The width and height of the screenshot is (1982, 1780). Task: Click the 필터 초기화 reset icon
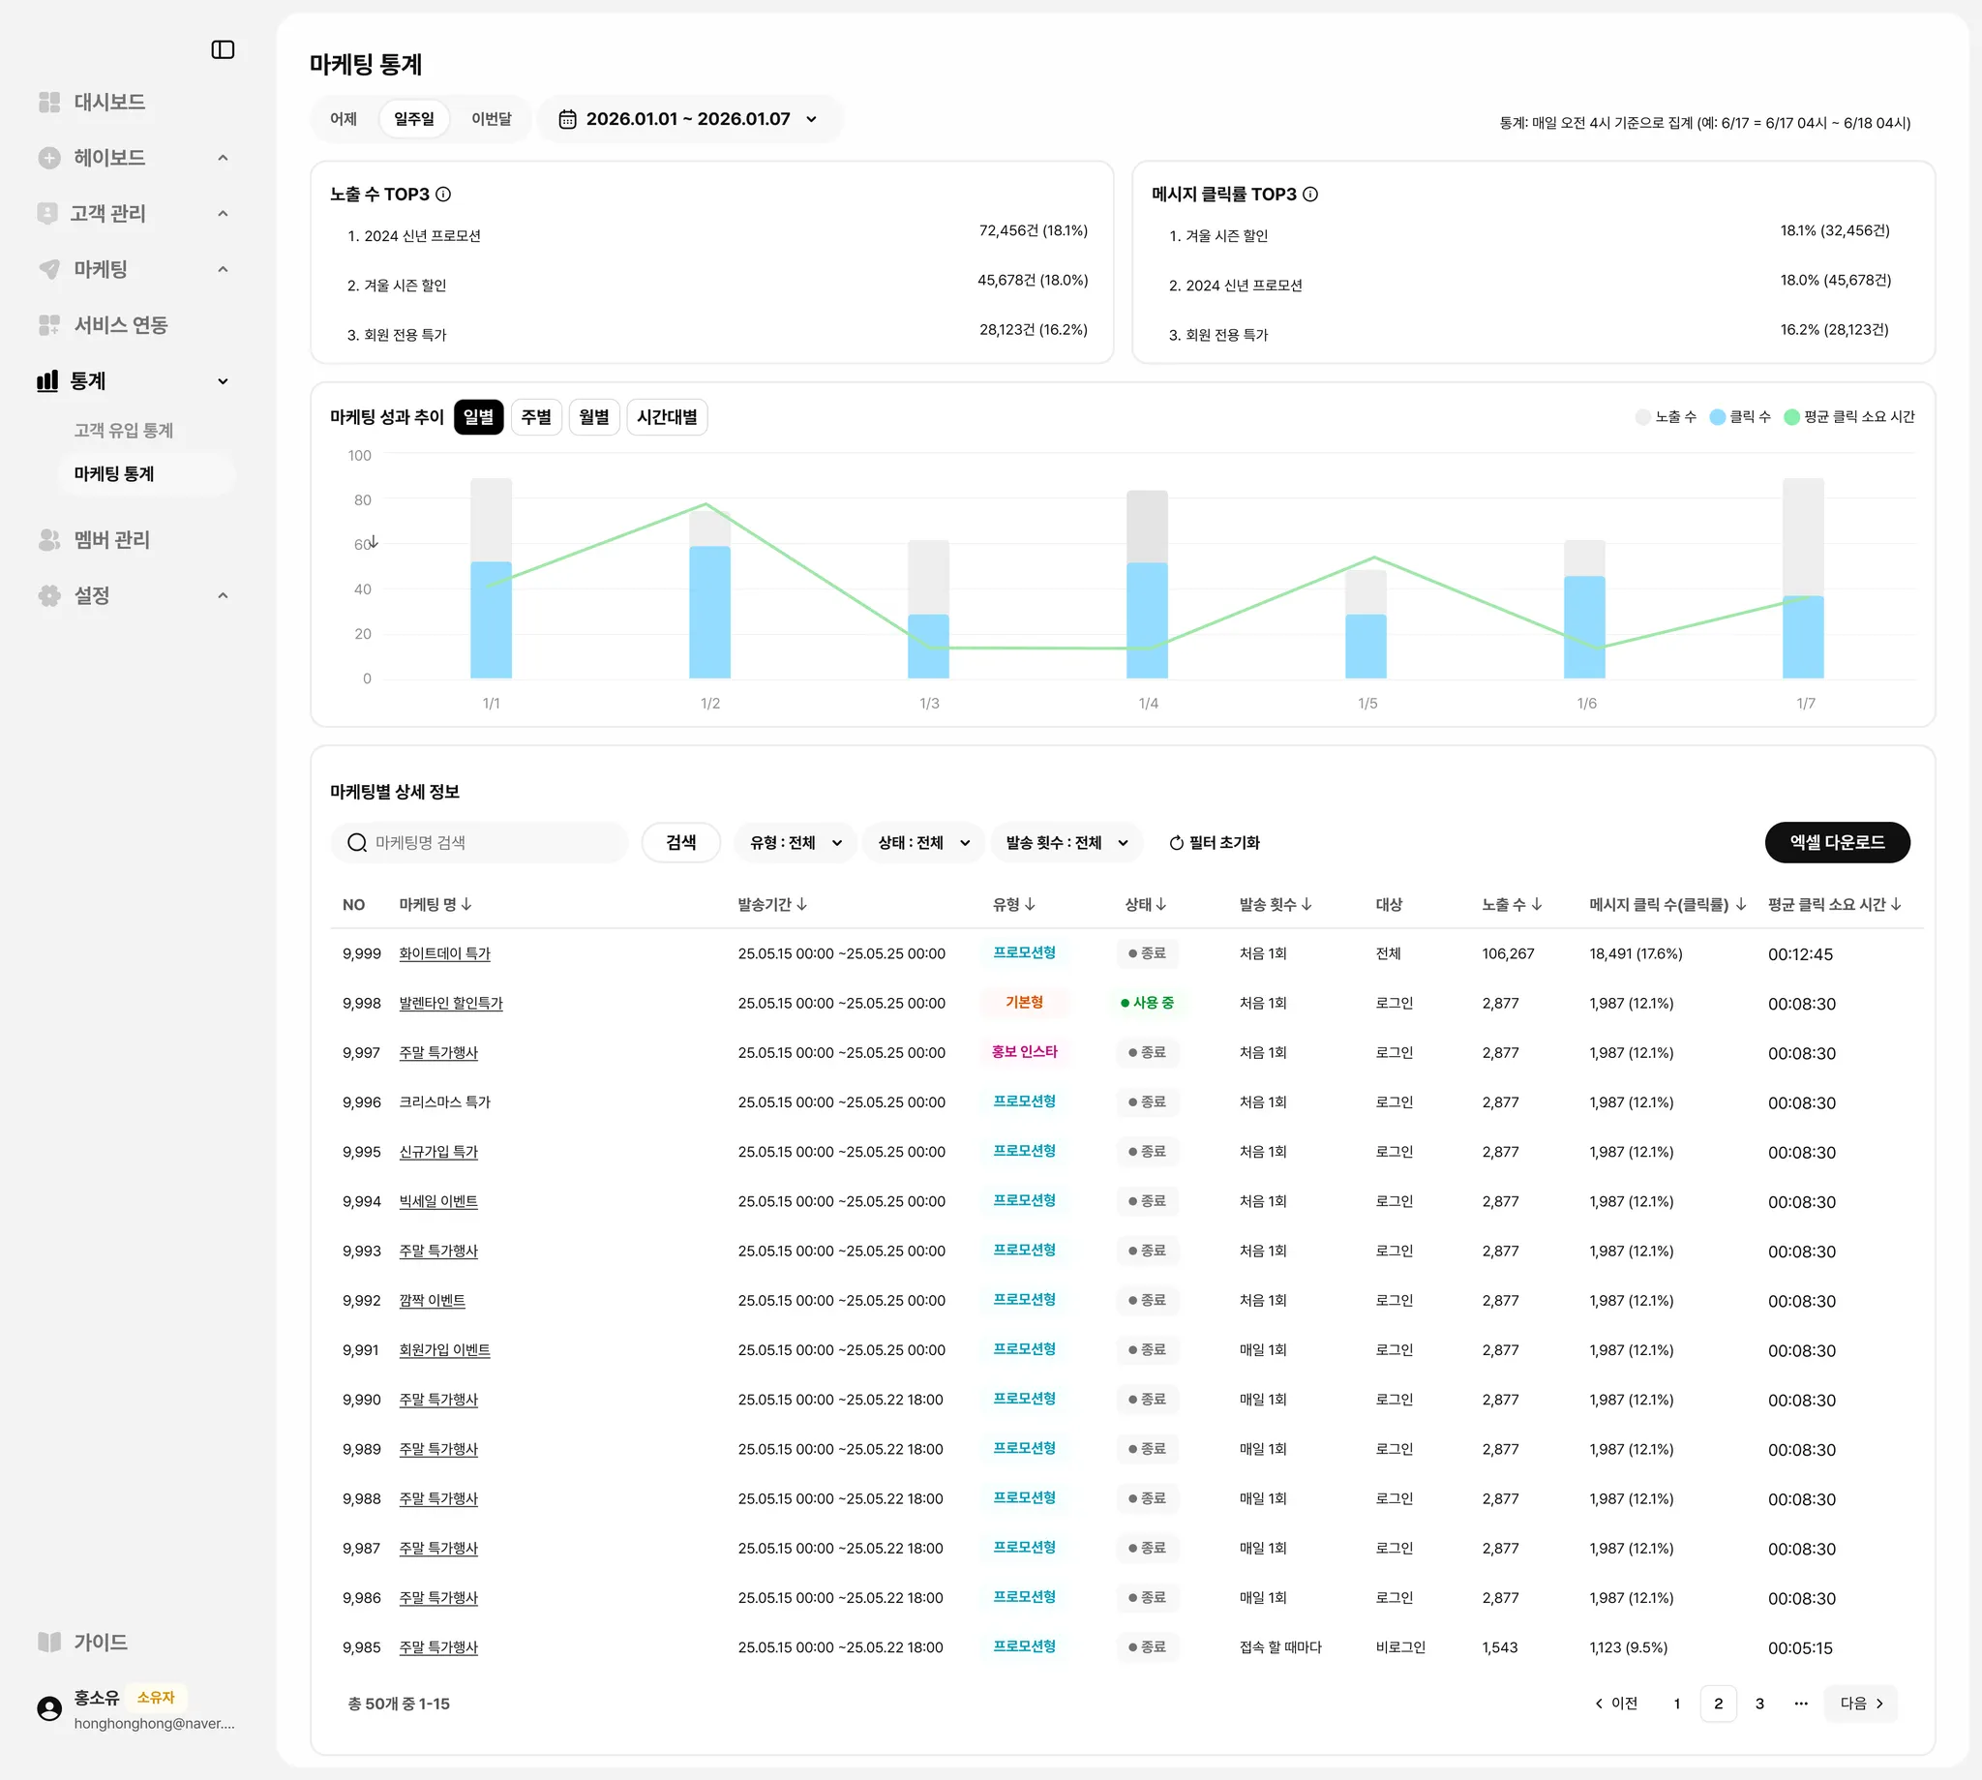click(1176, 843)
